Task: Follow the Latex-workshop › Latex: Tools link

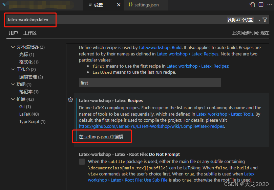Action: point(225,114)
